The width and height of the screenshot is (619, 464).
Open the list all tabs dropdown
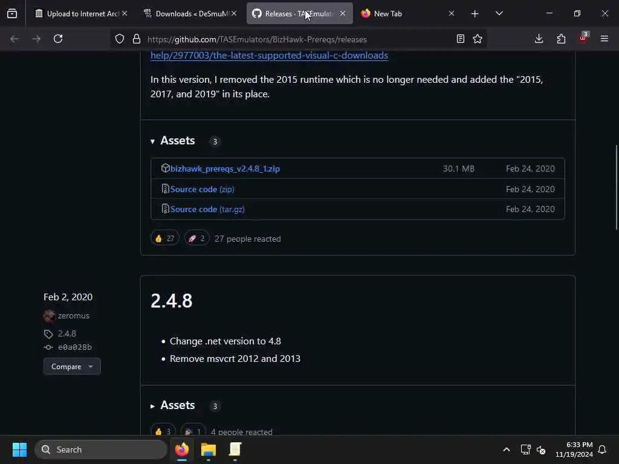[499, 13]
